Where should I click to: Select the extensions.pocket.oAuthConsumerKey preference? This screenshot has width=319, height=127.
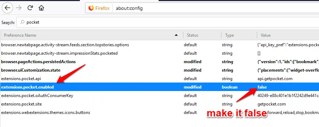coord(160,96)
